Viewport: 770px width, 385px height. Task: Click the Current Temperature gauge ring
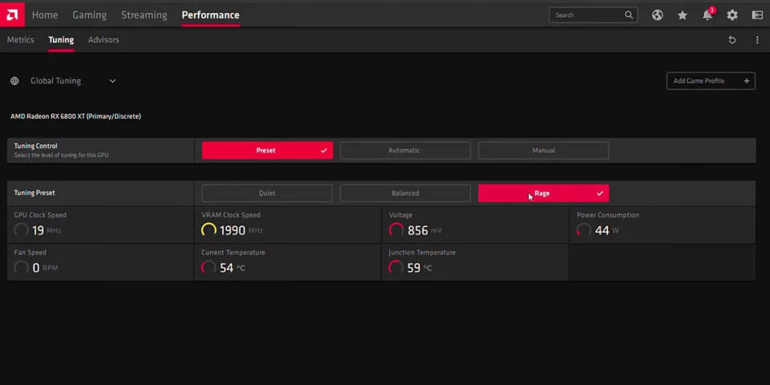[209, 268]
